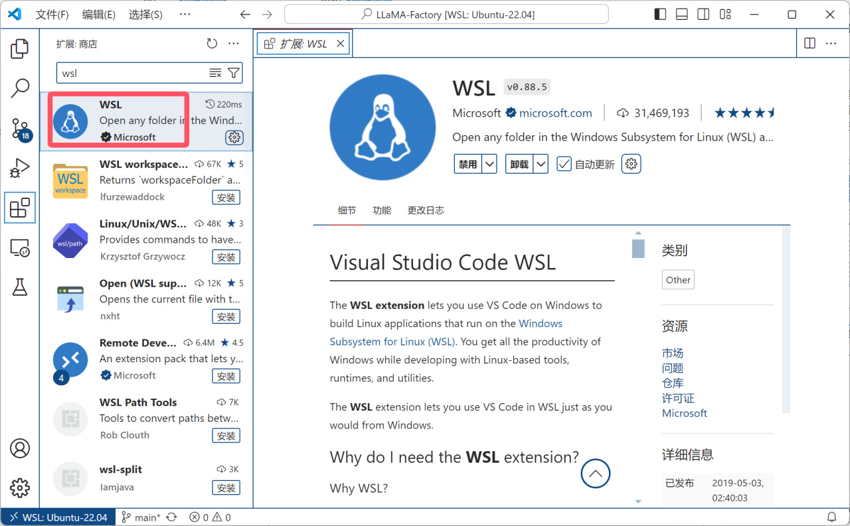Show errors and warnings count
850x526 pixels.
point(210,517)
